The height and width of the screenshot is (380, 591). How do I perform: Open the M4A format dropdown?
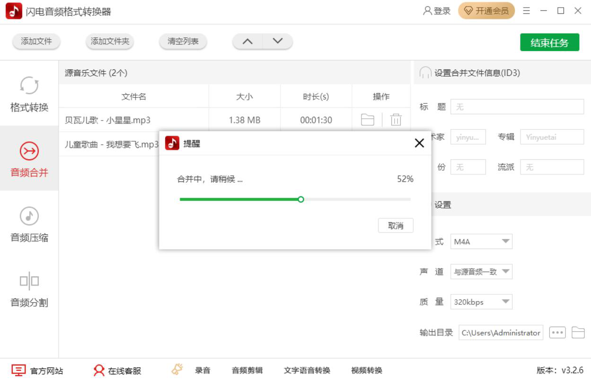[x=481, y=242]
